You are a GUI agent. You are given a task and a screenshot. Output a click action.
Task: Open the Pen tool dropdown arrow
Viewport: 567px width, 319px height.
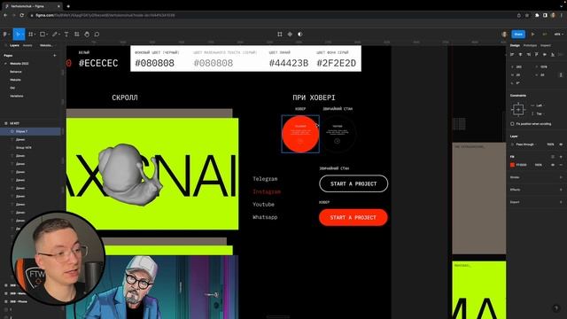point(59,35)
